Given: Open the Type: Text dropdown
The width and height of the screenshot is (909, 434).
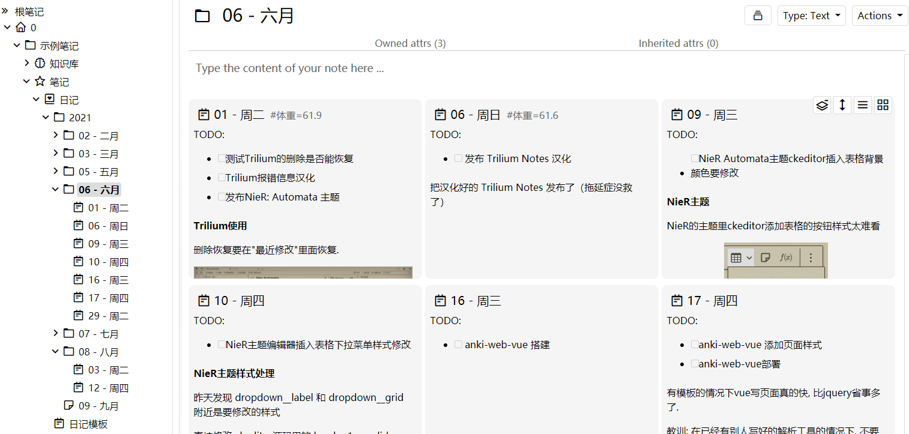Looking at the screenshot, I should tap(811, 16).
